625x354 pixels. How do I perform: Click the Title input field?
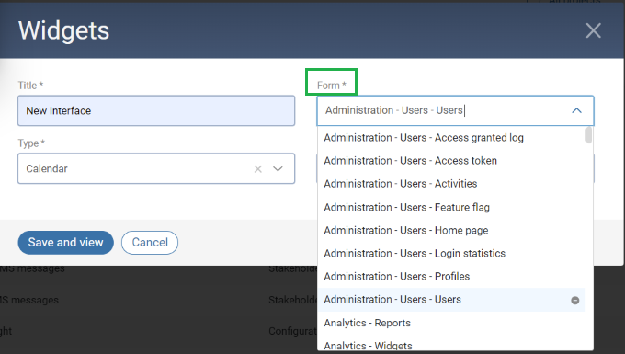click(x=156, y=110)
